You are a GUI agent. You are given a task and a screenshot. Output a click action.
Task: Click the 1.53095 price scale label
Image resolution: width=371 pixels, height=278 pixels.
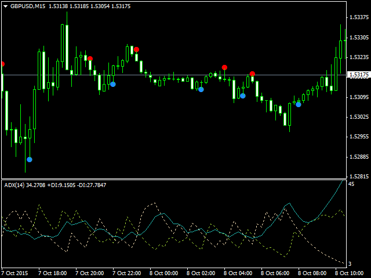point(359,97)
